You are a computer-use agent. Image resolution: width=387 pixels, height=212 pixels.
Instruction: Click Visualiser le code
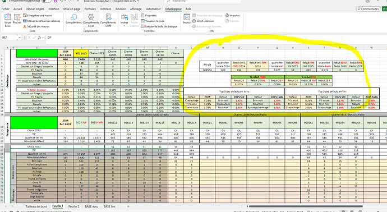click(x=153, y=21)
